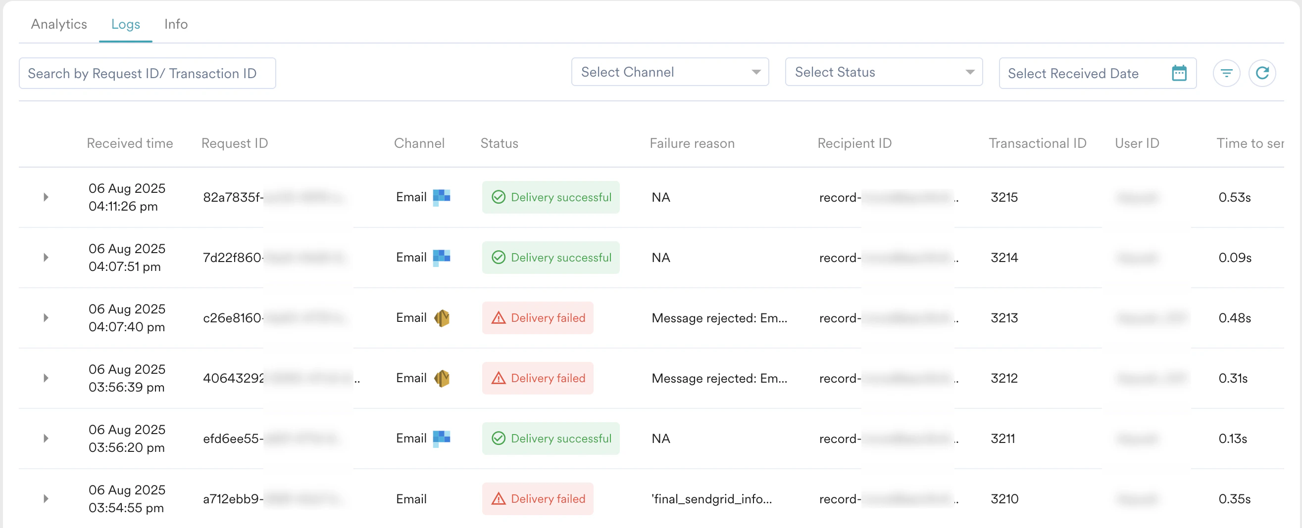Expand the row for request 40643292

[x=46, y=378]
